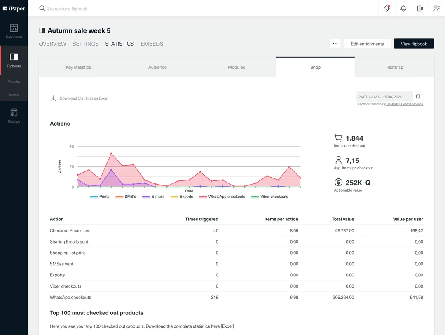Go to the SETTINGS tab
Image resolution: width=445 pixels, height=335 pixels.
click(85, 43)
